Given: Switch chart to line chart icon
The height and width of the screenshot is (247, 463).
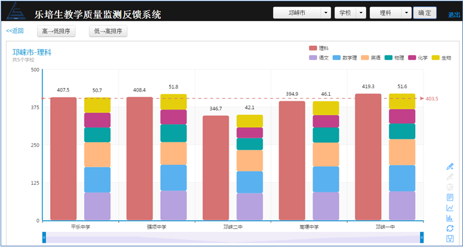Looking at the screenshot, I should pos(450,208).
